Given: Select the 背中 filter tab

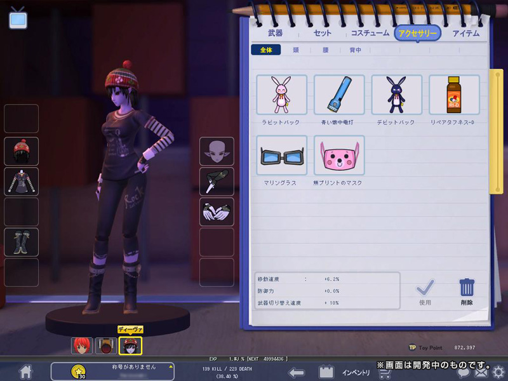Looking at the screenshot, I should click(x=356, y=50).
